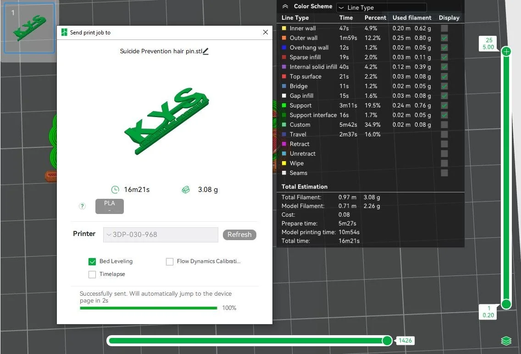Click the Support green color swatch
This screenshot has width=521, height=354.
tap(284, 106)
